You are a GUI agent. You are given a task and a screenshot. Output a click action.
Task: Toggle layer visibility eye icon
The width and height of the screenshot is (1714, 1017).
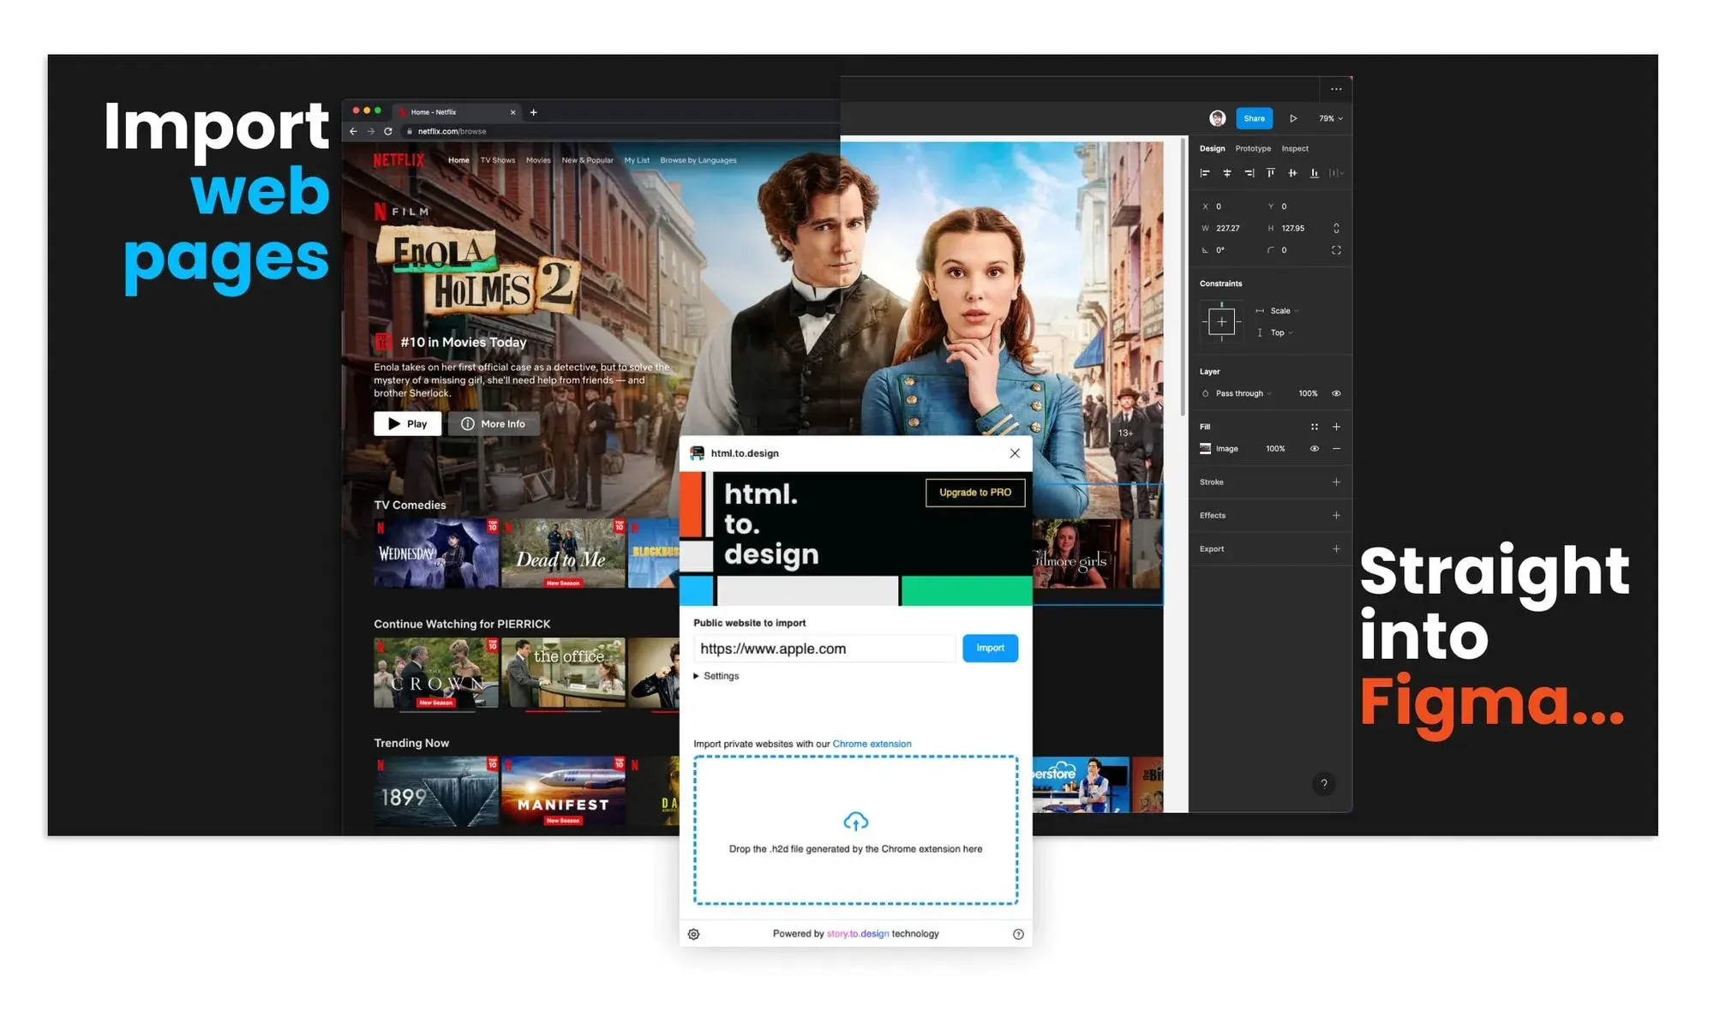click(x=1336, y=393)
